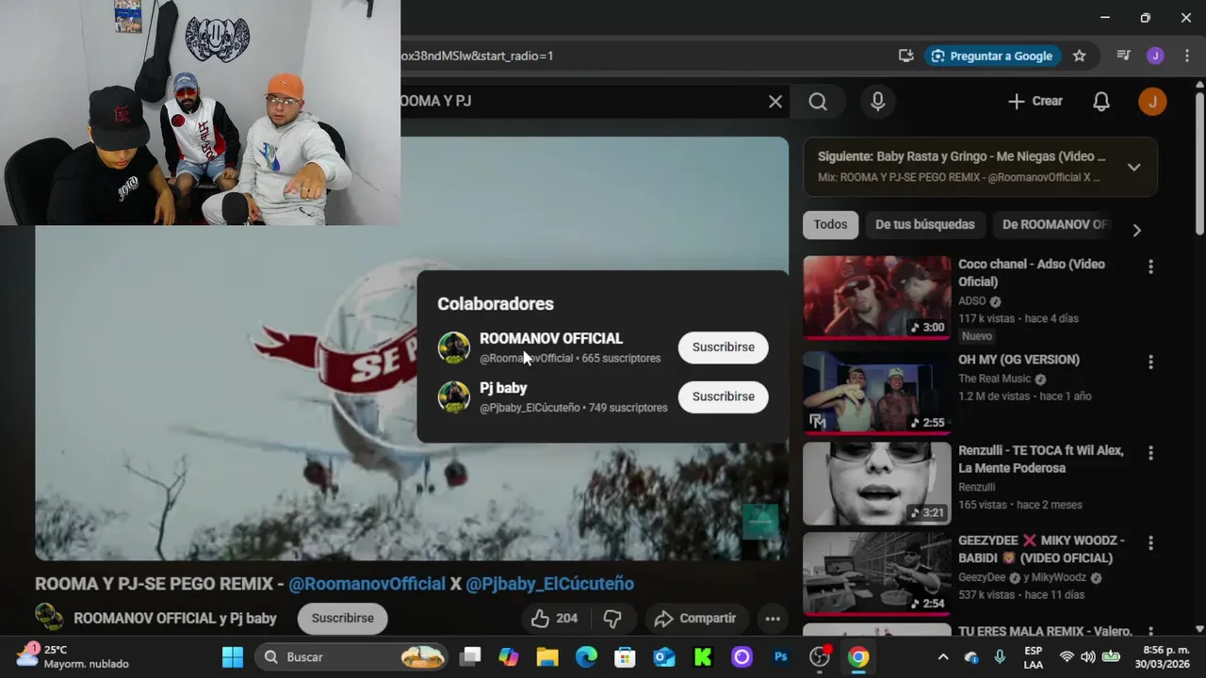Follow the @RoomanovOfficial title link
Screen dimensions: 1206x678
click(x=367, y=584)
